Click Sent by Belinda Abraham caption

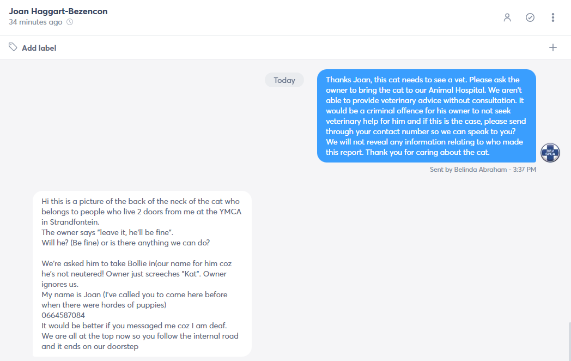(x=469, y=170)
